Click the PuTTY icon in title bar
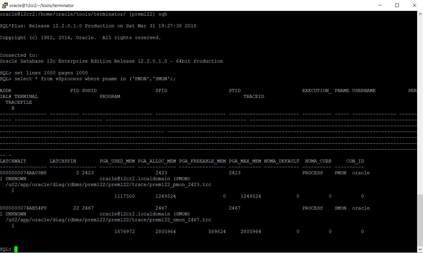Image resolution: width=423 pixels, height=253 pixels. point(4,5)
